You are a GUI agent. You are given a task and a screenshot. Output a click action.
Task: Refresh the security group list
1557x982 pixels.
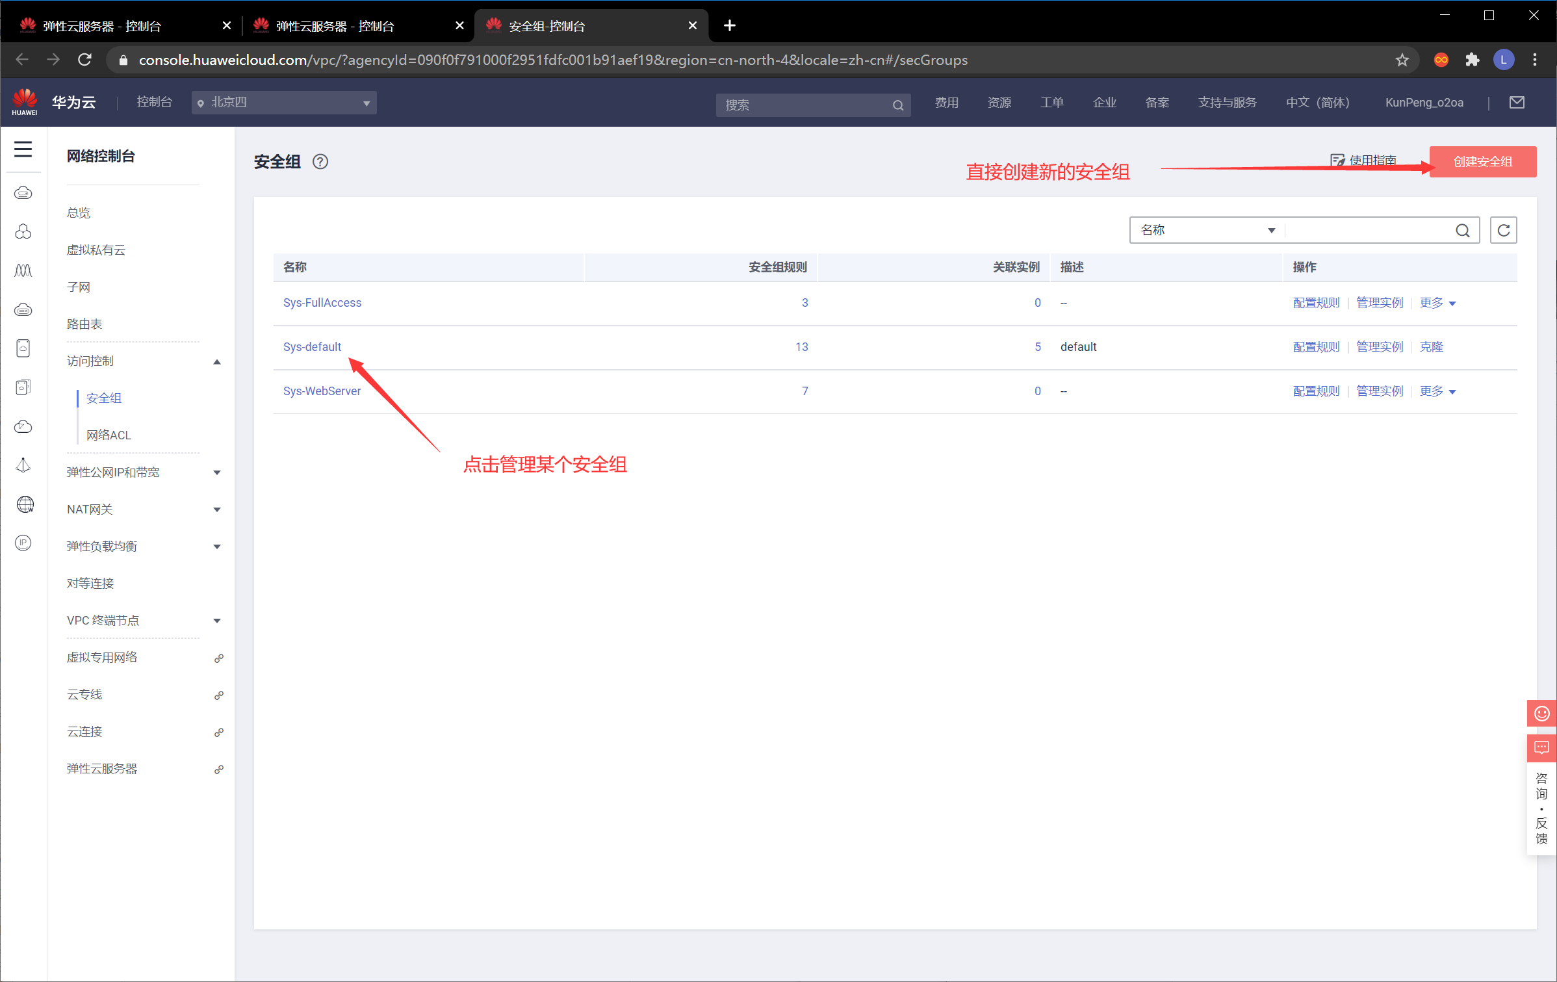1504,230
